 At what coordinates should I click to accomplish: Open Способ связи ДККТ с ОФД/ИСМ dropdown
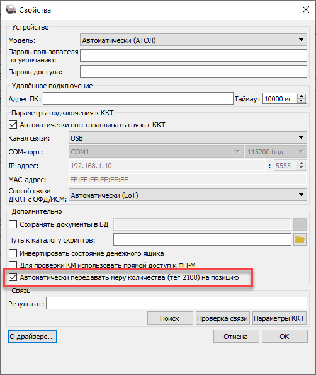pos(188,195)
